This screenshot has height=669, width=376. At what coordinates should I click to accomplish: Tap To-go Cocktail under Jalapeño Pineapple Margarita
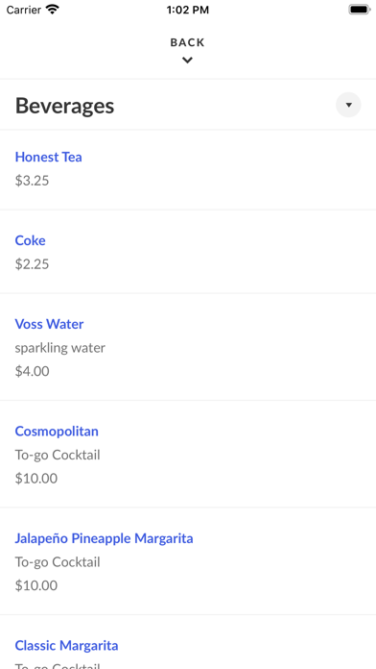58,562
